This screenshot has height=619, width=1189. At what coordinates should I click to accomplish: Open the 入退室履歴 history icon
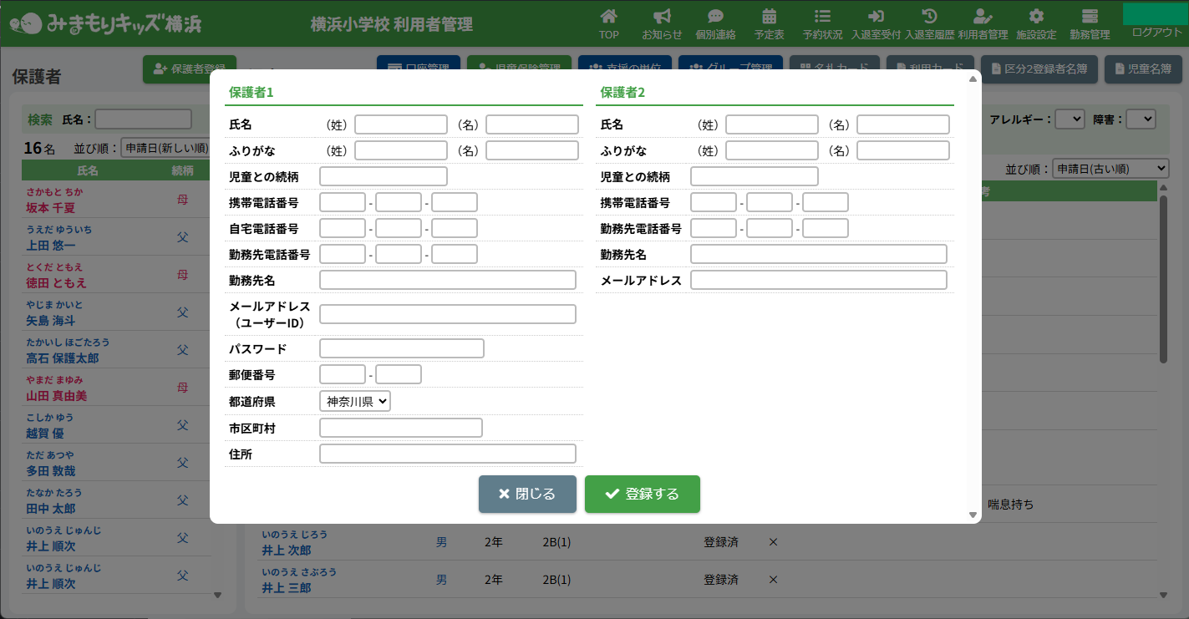(929, 23)
